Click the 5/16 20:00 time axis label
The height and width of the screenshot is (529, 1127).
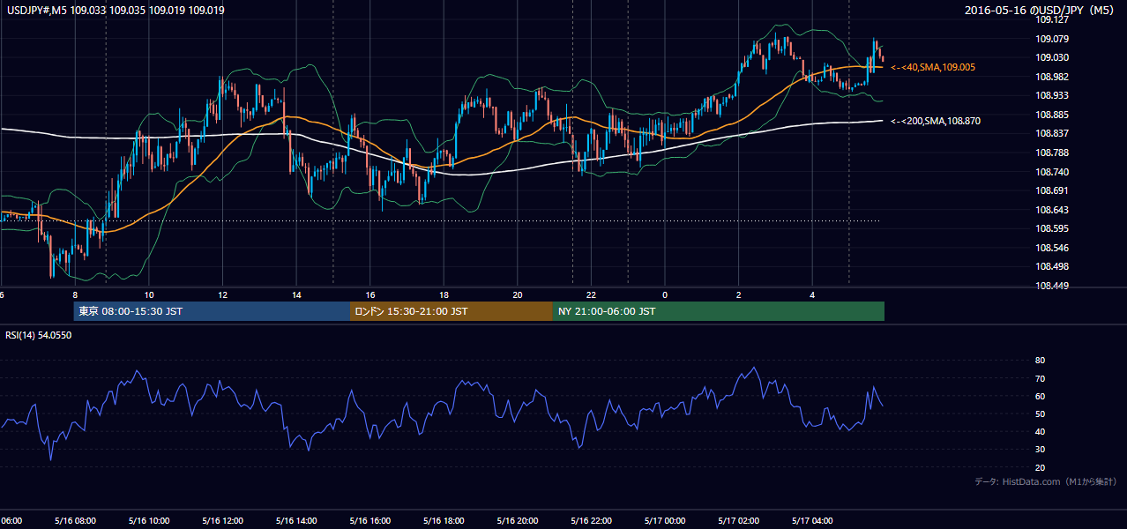pos(518,520)
